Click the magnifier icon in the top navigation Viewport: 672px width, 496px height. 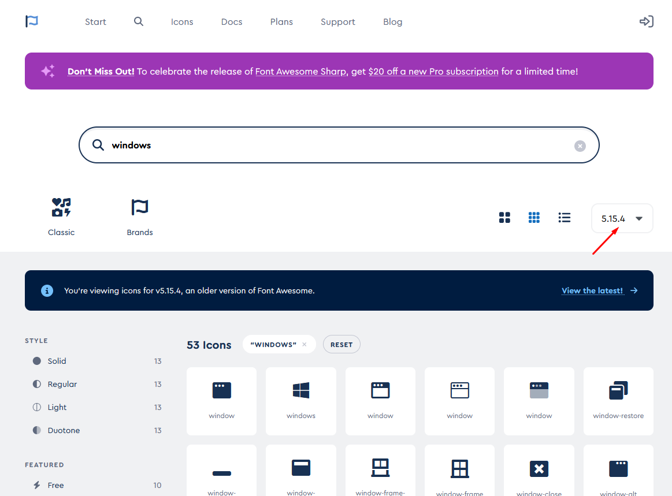pos(139,21)
